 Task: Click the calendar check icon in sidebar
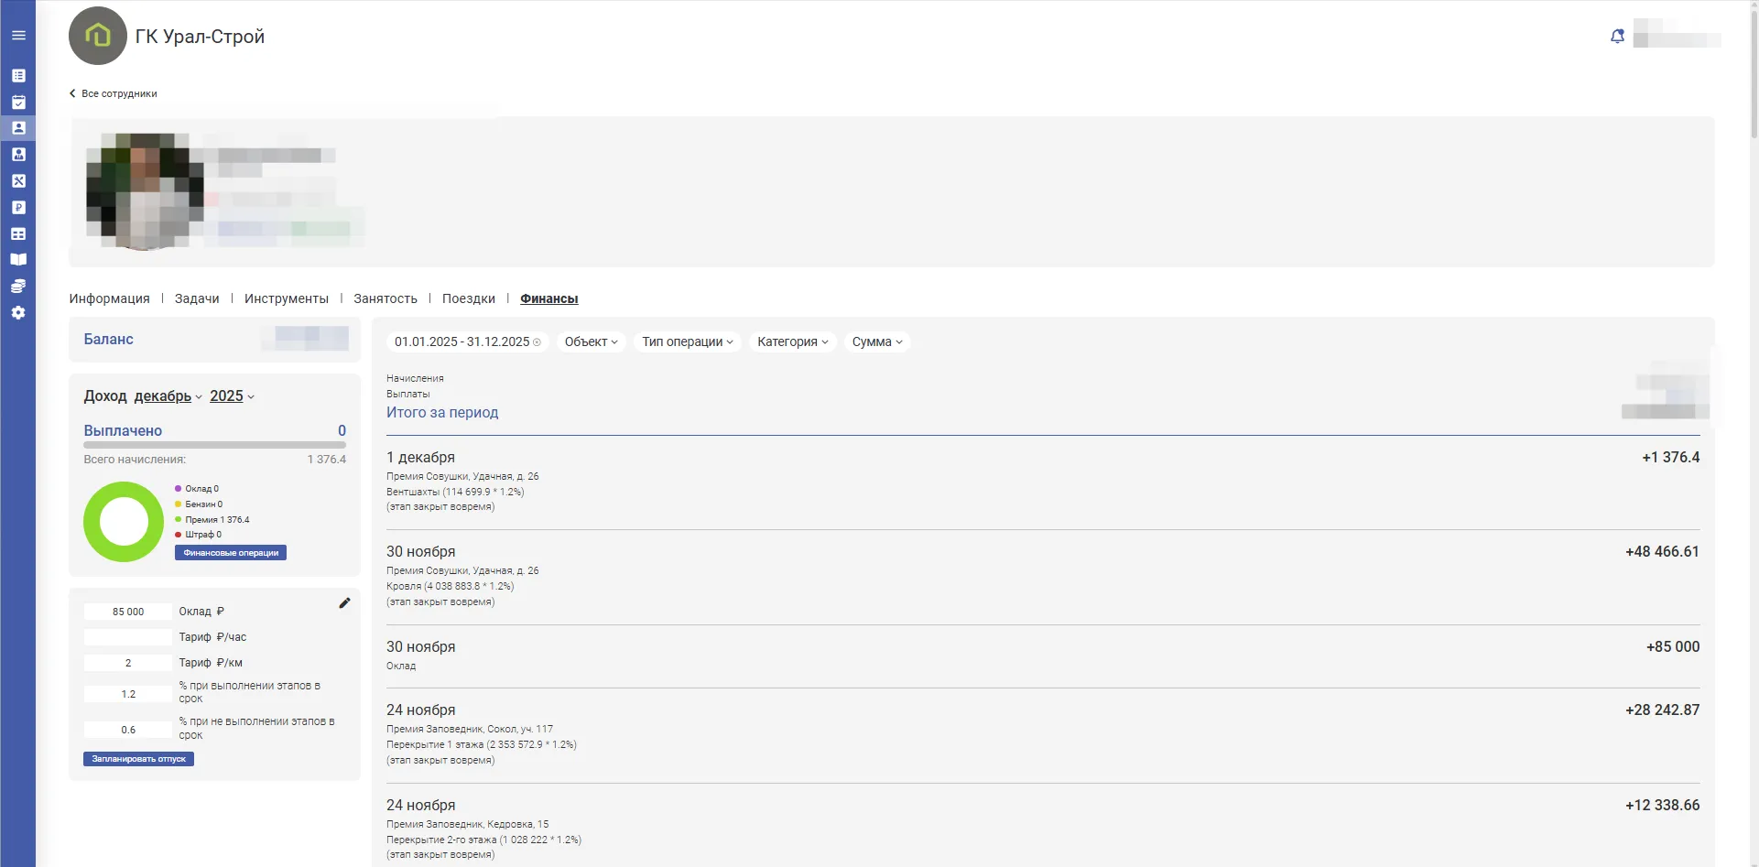[18, 103]
